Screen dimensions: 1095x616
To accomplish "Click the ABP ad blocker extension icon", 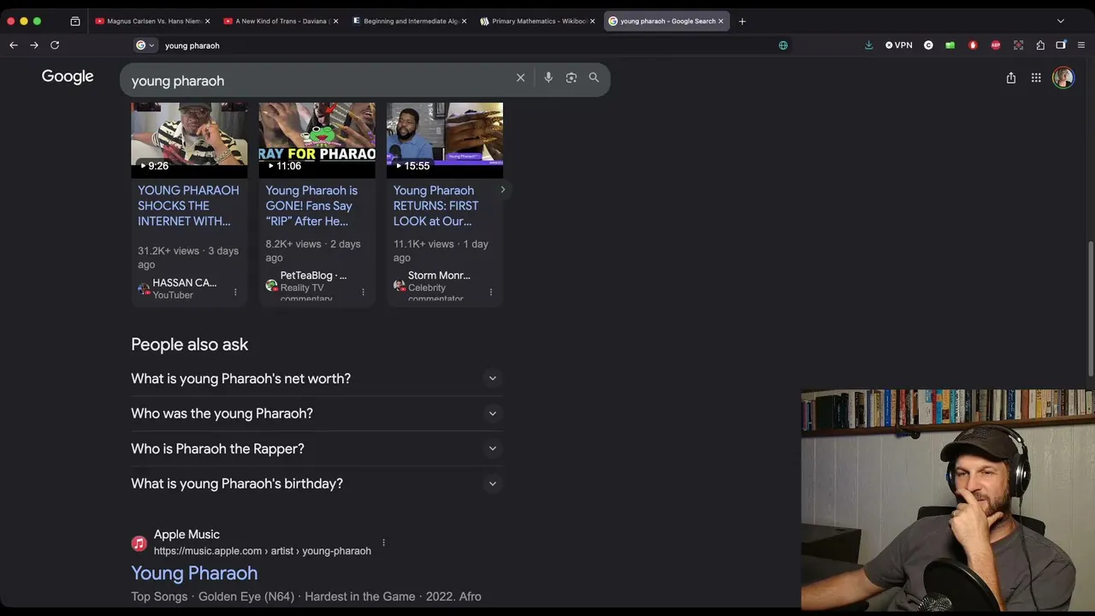I will [x=996, y=45].
